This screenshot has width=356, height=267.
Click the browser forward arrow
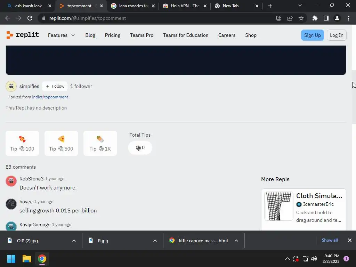[x=19, y=18]
